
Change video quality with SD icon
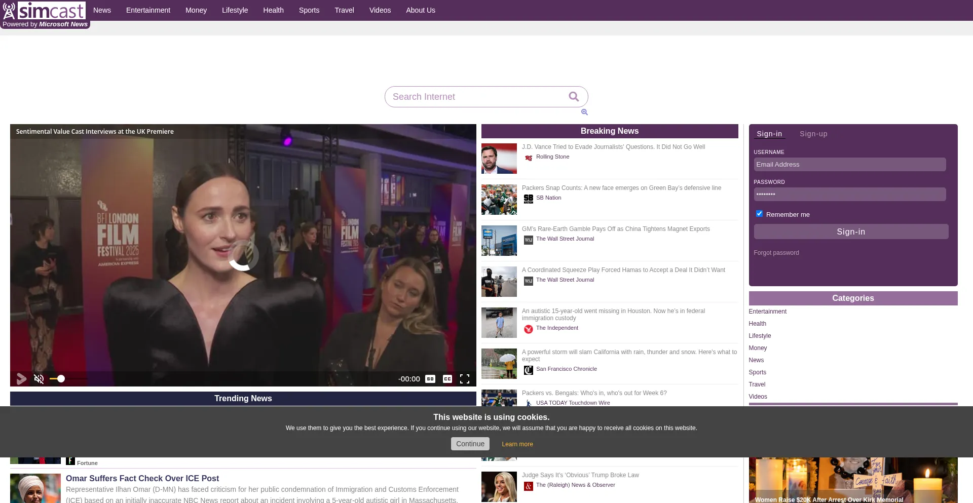[430, 379]
